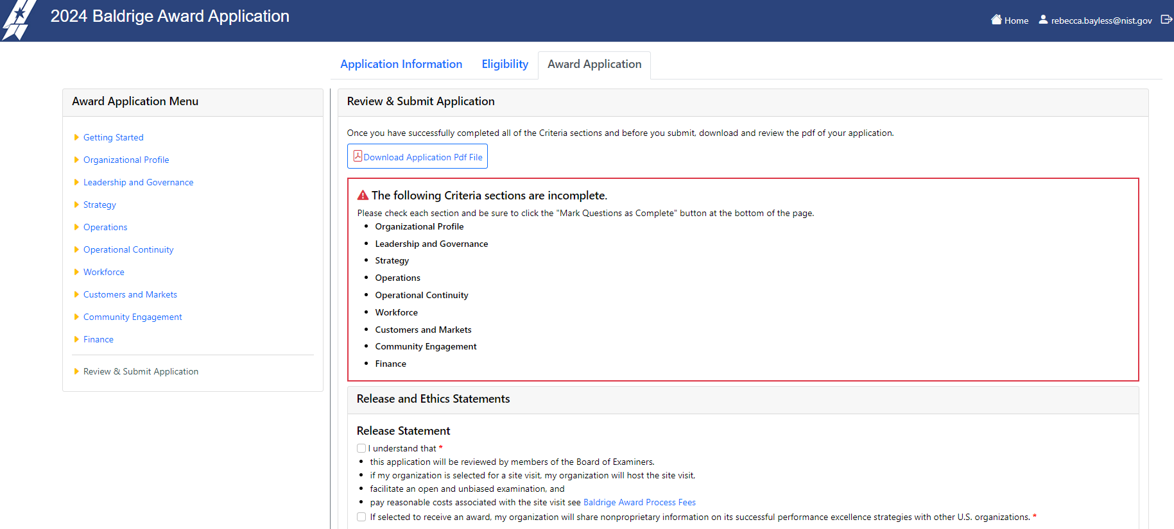Check the 'I understand that' checkbox

[361, 448]
